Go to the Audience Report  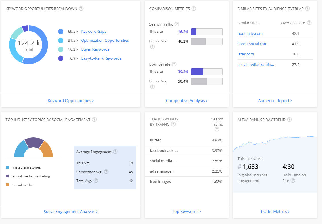275,101
